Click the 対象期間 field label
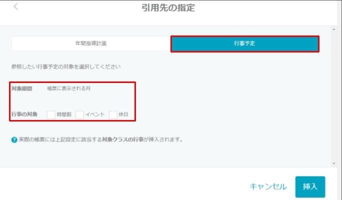The width and height of the screenshot is (342, 200). [22, 88]
